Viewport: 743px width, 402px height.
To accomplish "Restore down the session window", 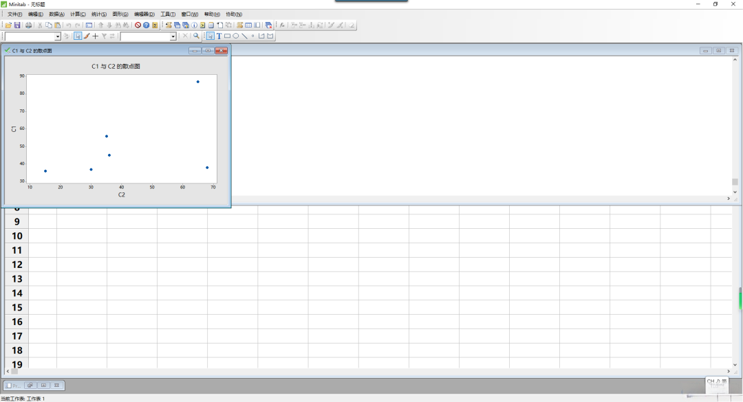I will pos(719,51).
